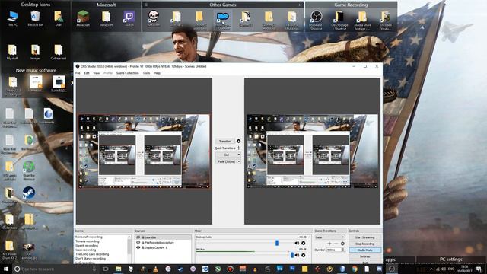487x274 pixels.
Task: Open OBS Settings from Controls
Action: pyautogui.click(x=365, y=256)
